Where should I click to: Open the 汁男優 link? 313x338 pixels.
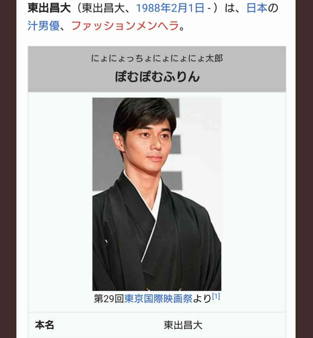(x=44, y=26)
